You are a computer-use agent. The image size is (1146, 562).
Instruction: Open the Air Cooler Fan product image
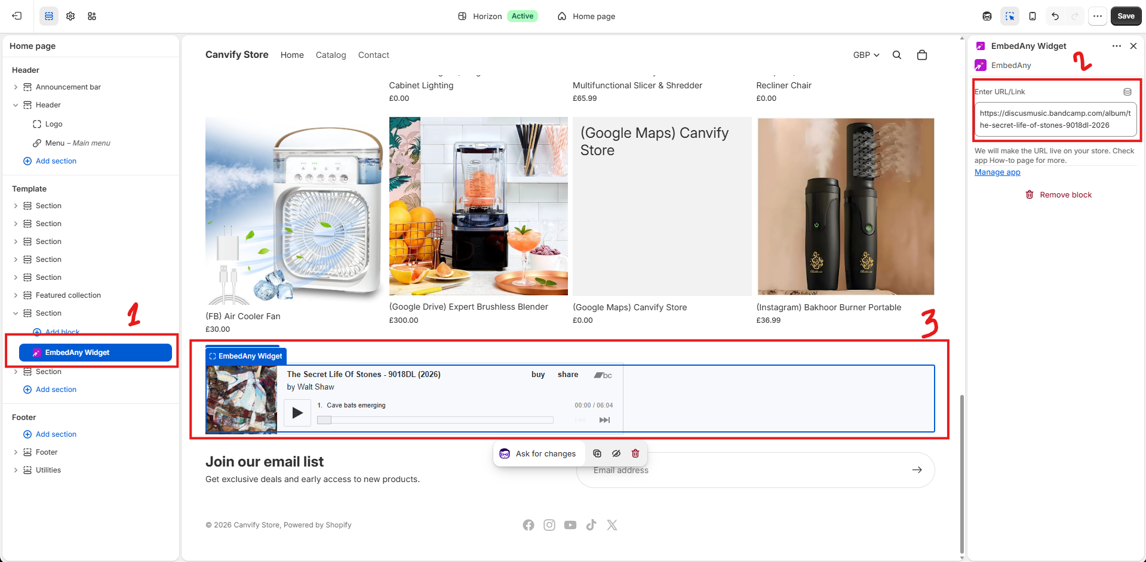(294, 211)
